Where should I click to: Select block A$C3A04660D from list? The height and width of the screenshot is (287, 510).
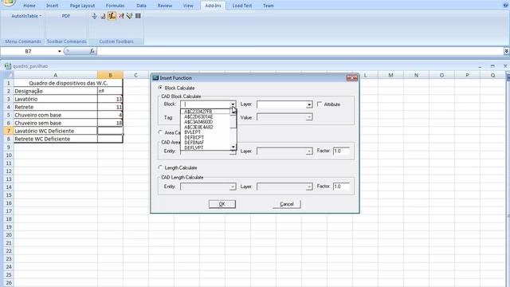pos(198,122)
